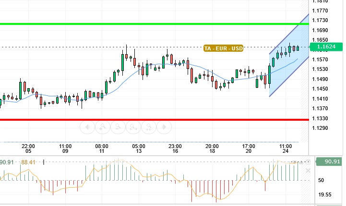346x206 pixels.
Task: Click the indicator legend value 90.91
Action: point(7,162)
